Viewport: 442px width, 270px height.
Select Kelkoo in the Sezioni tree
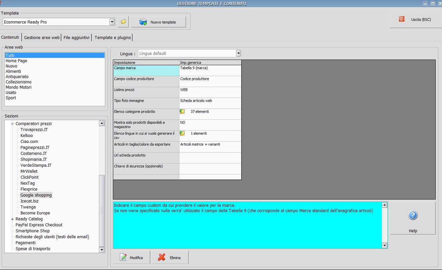click(x=26, y=136)
